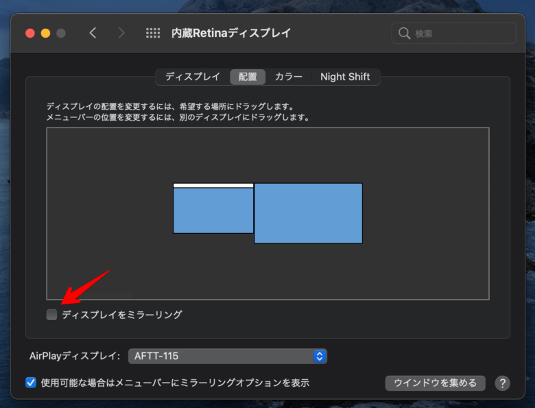Click the 内蔵Retinaディスプレイ window title
The width and height of the screenshot is (535, 408).
(x=231, y=33)
